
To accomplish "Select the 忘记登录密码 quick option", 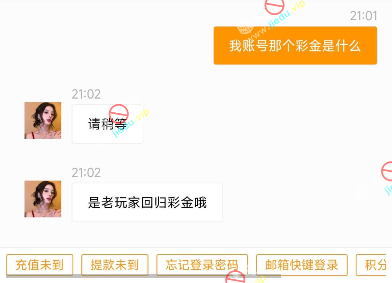I will pos(202,265).
